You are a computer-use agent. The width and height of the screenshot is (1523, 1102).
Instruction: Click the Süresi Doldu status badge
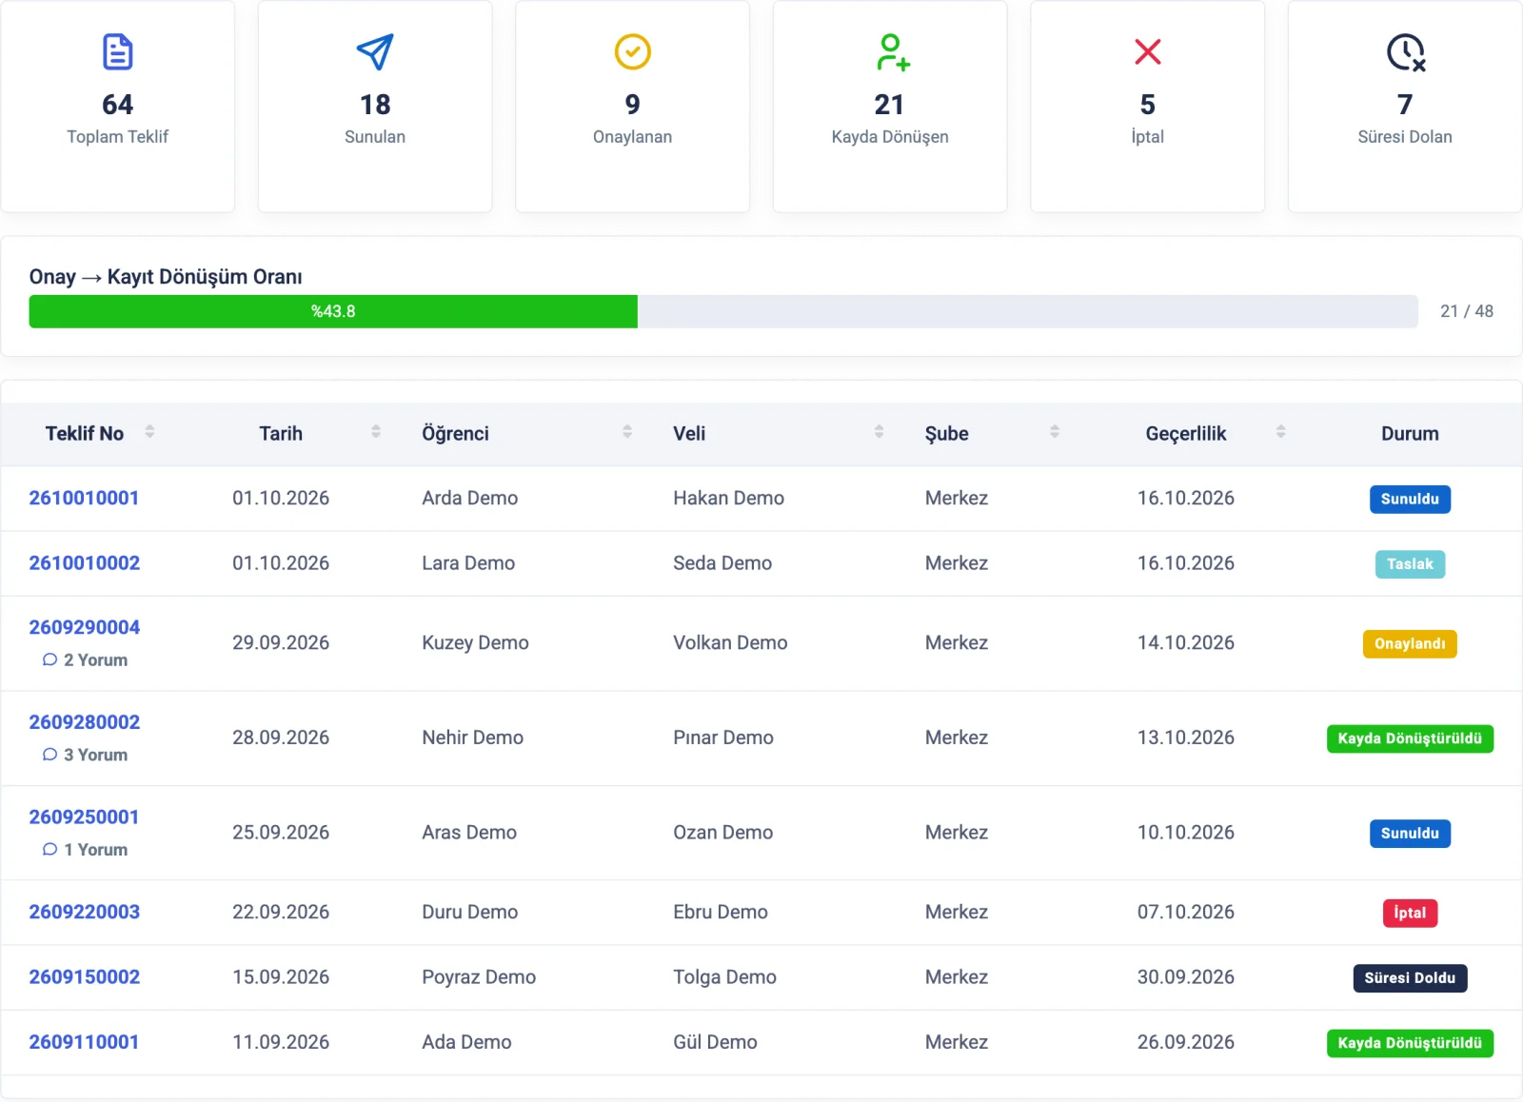(x=1410, y=978)
